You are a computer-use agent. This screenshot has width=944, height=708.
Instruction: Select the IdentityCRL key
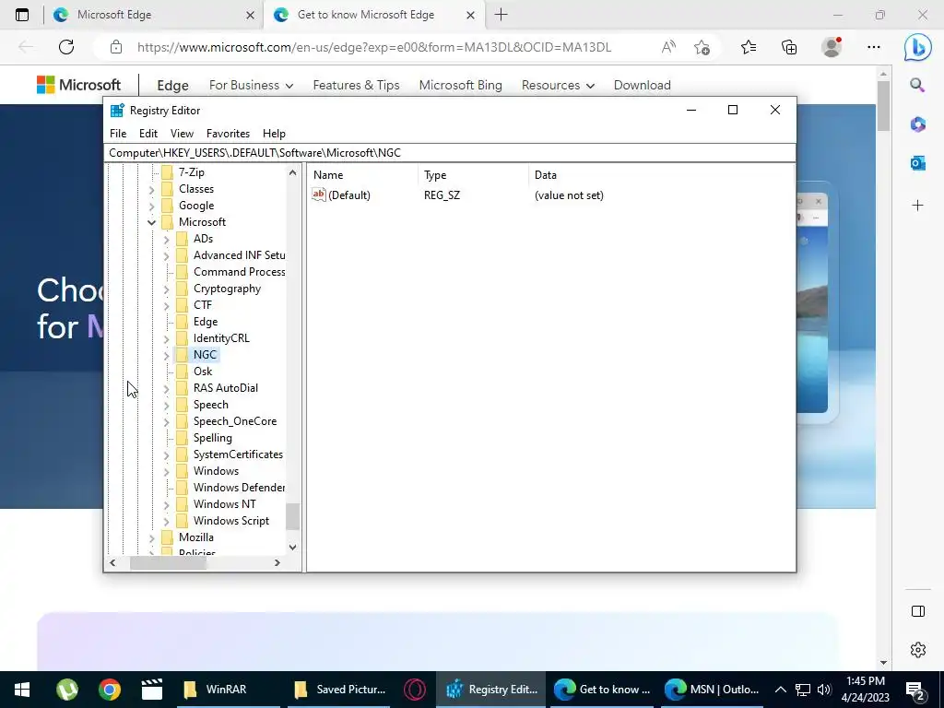[221, 338]
